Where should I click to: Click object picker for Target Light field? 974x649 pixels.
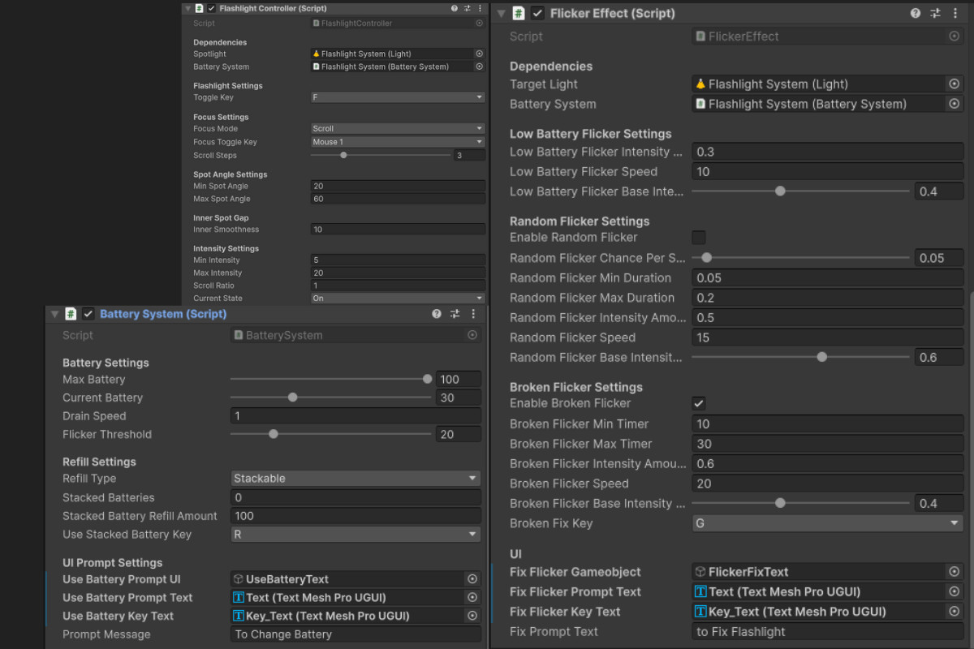[x=955, y=84]
